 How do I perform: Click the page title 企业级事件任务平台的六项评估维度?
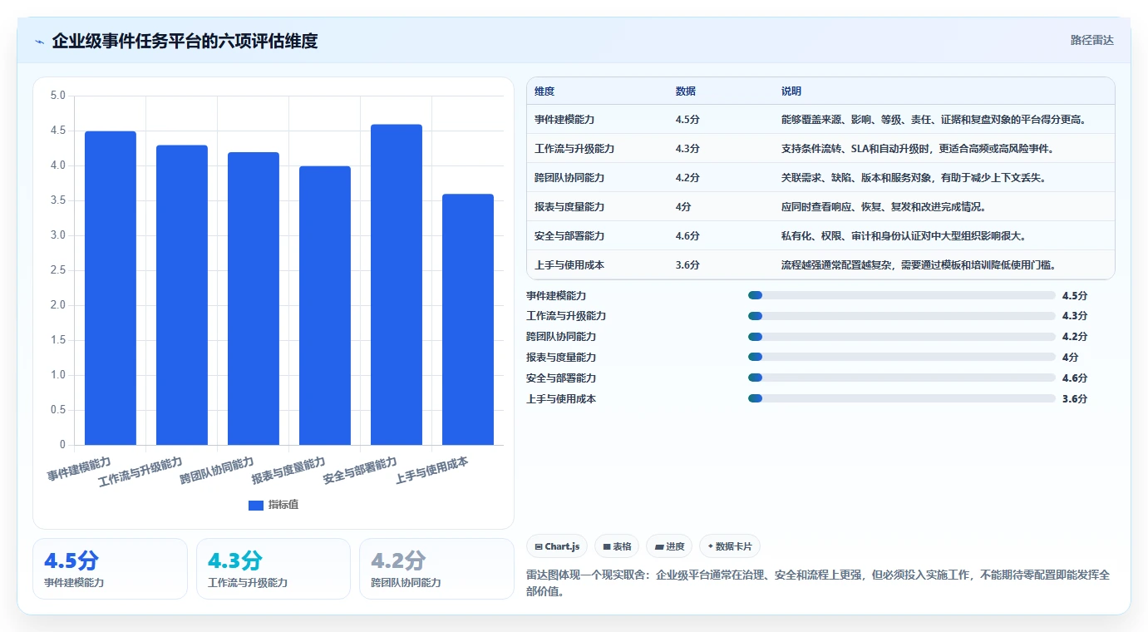(x=185, y=41)
